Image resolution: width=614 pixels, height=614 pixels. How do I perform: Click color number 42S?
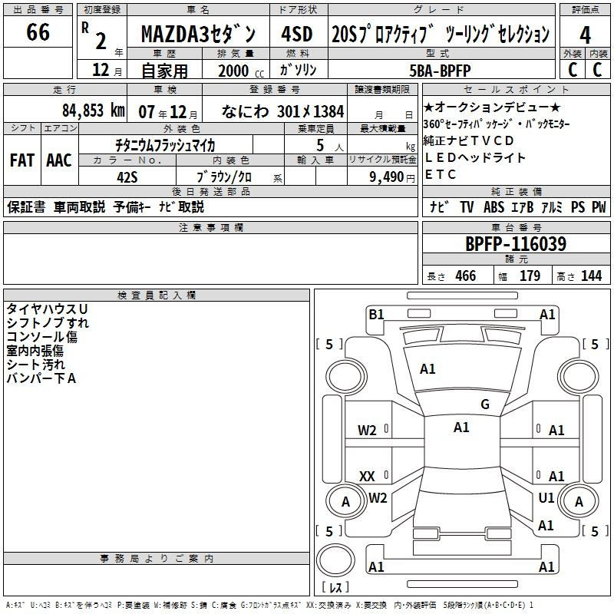pyautogui.click(x=127, y=177)
